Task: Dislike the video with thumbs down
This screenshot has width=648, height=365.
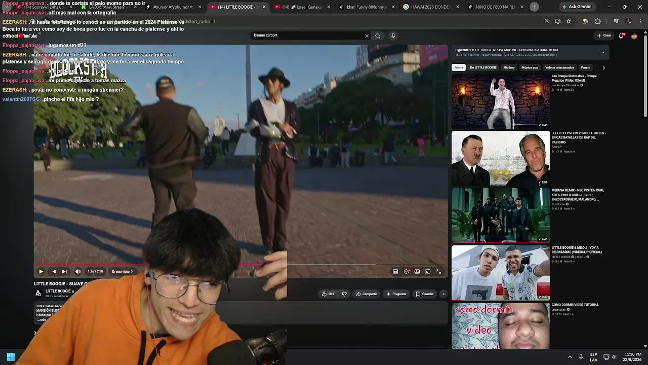Action: 344,294
